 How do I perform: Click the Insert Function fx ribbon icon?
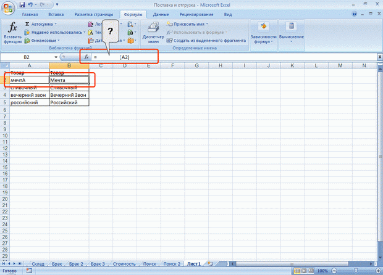(12, 27)
